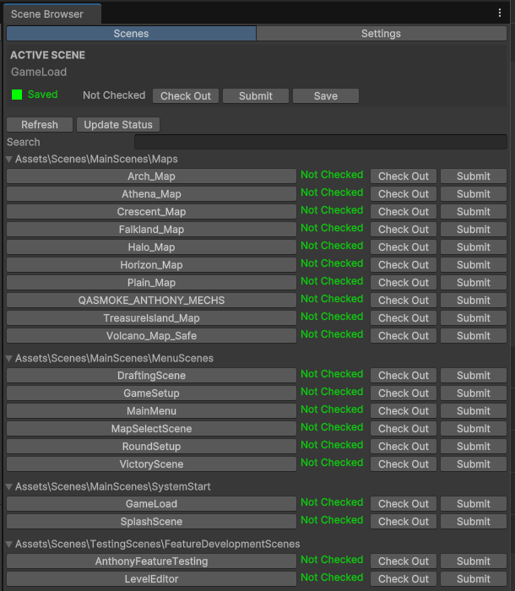Image resolution: width=515 pixels, height=591 pixels.
Task: Submit the Volcano_Map_Safe scene
Action: pyautogui.click(x=473, y=336)
